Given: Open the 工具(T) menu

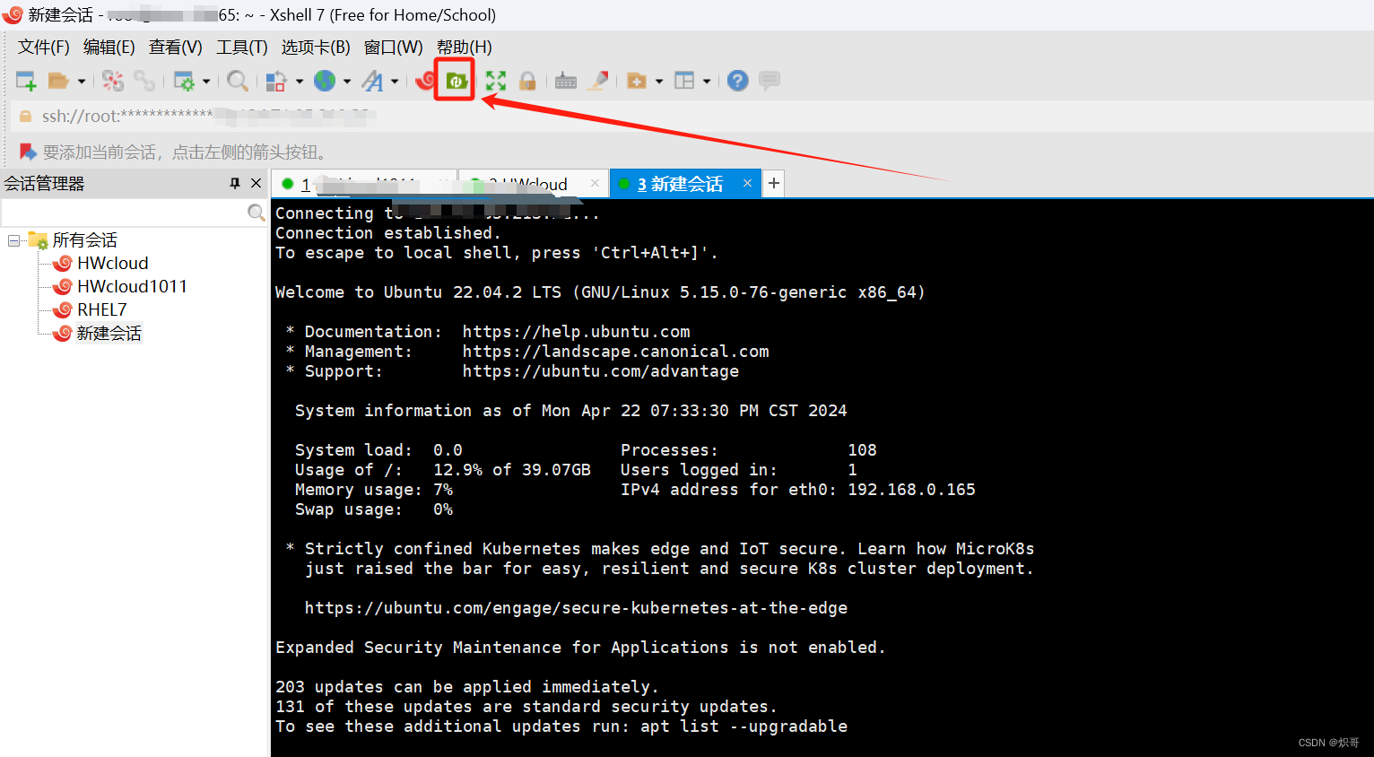Looking at the screenshot, I should (x=242, y=47).
